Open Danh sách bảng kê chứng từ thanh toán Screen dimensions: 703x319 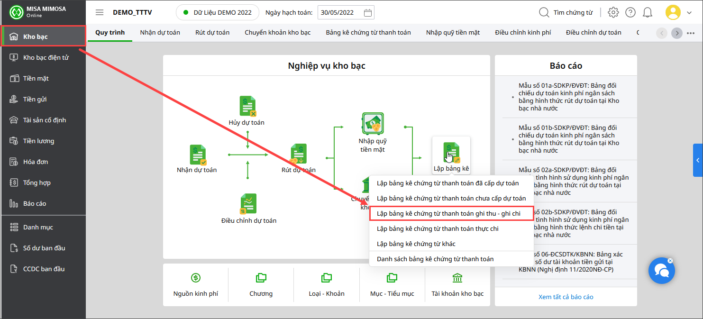pyautogui.click(x=451, y=259)
